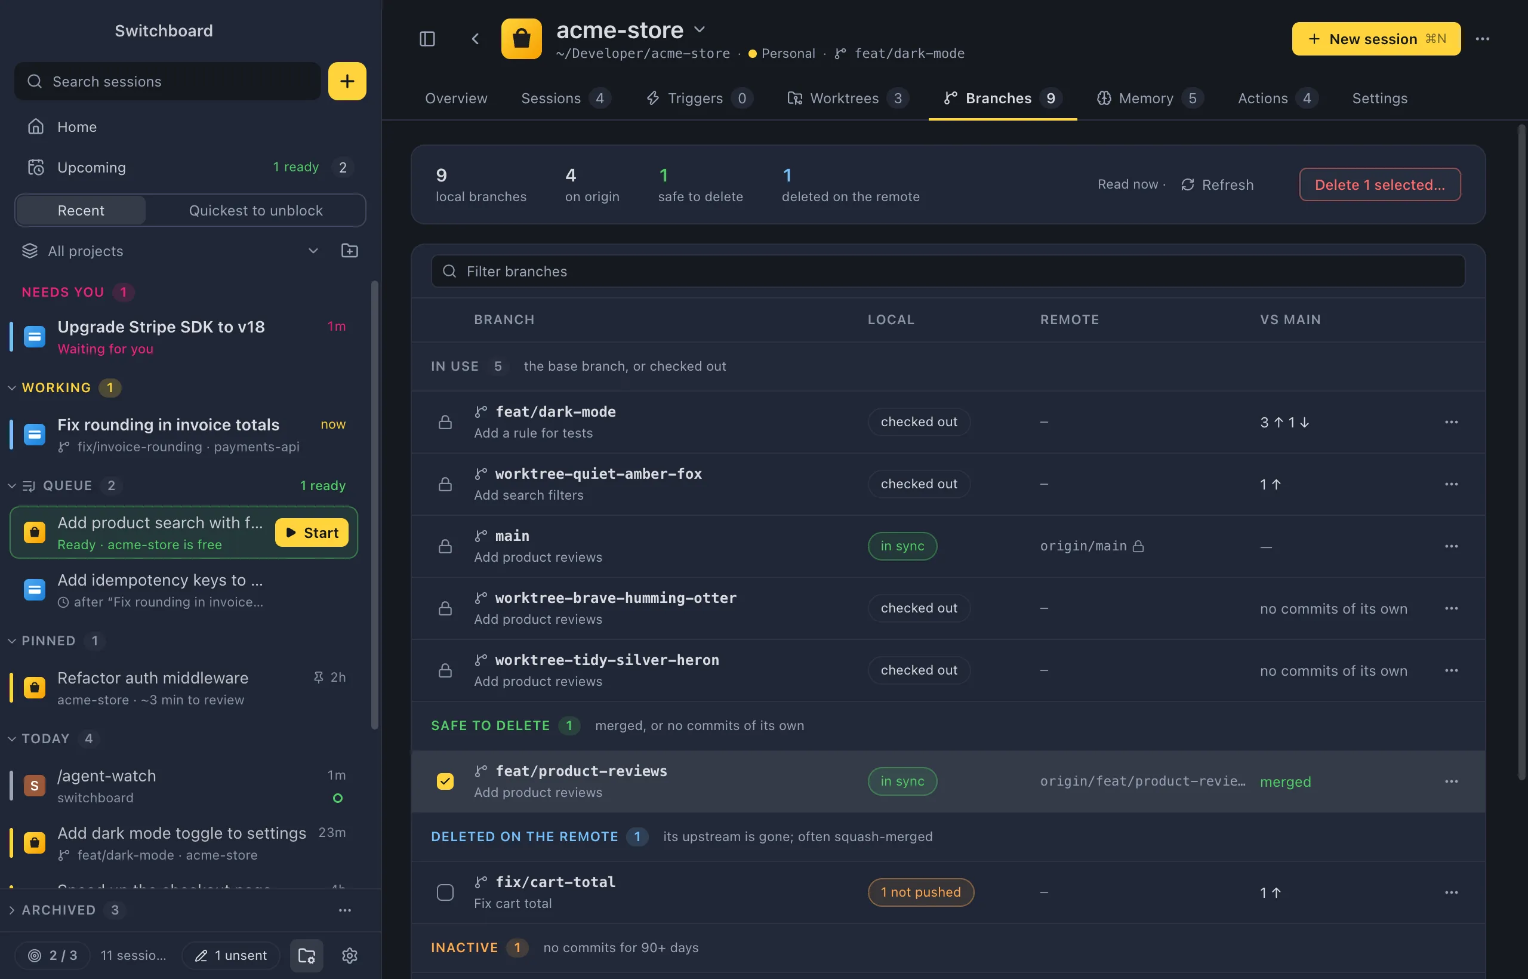Open the worktree-tidy-silver-heron row menu

[x=1451, y=671]
